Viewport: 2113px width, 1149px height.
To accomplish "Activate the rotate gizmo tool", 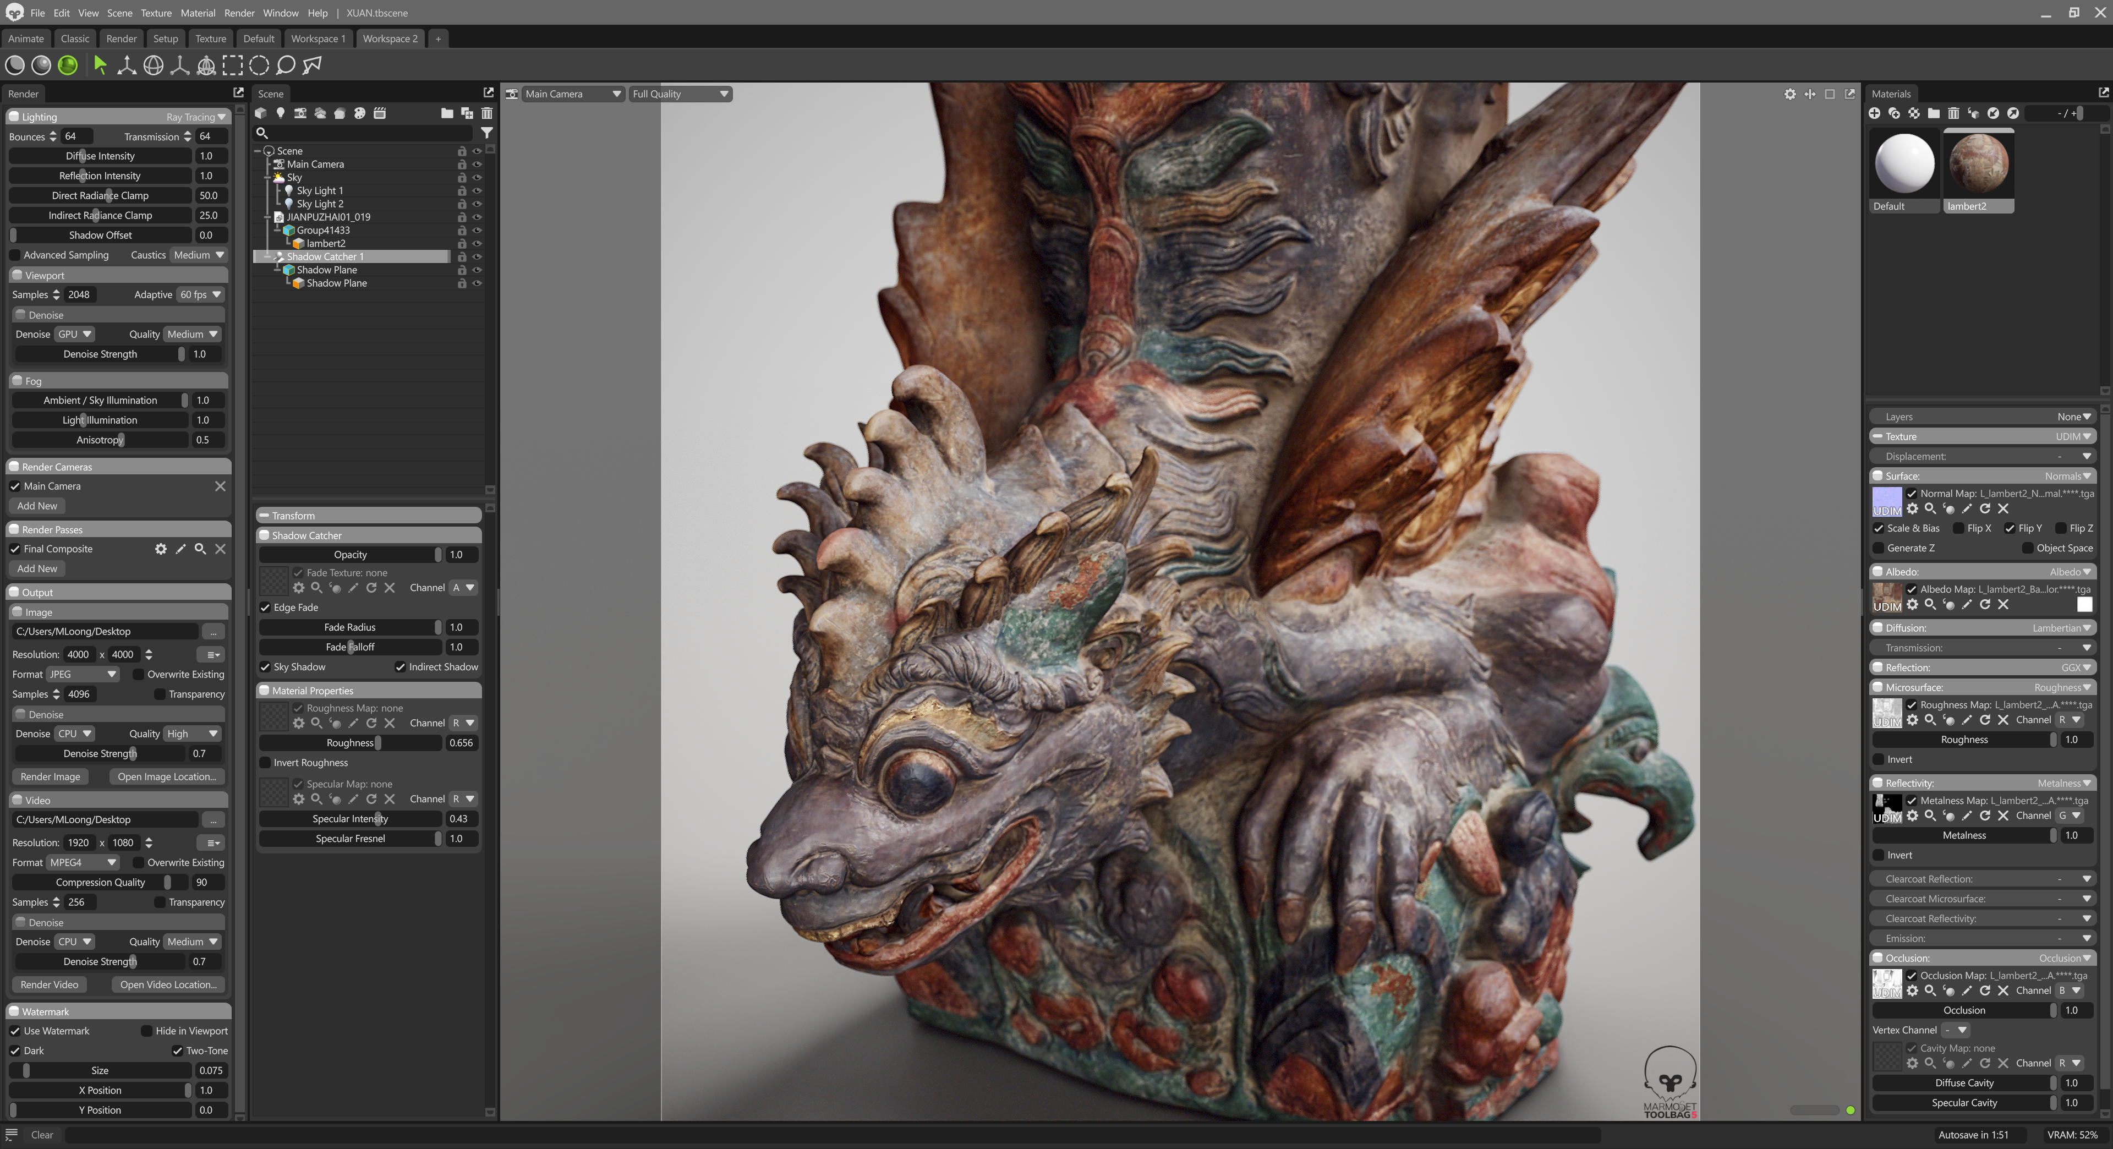I will click(152, 65).
